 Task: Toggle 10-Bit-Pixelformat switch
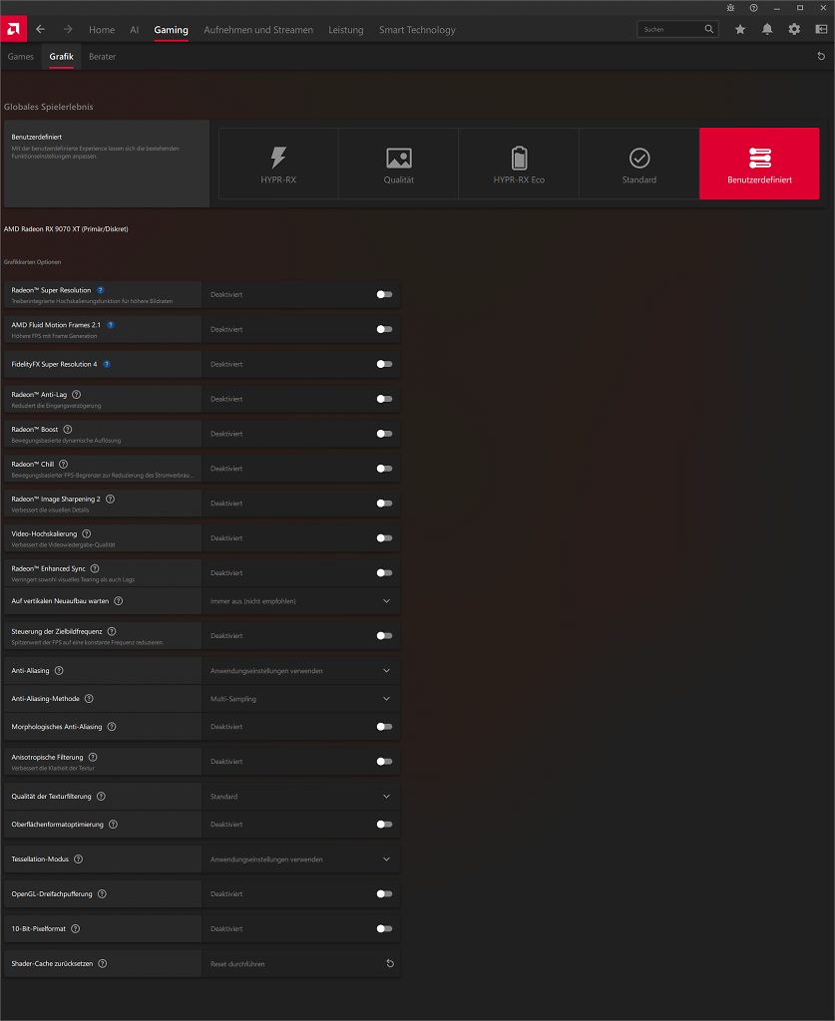point(384,929)
